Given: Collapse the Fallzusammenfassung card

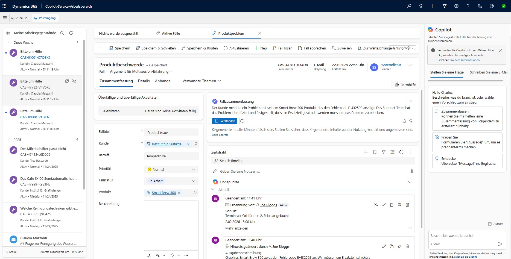Looking at the screenshot, I should [x=410, y=101].
